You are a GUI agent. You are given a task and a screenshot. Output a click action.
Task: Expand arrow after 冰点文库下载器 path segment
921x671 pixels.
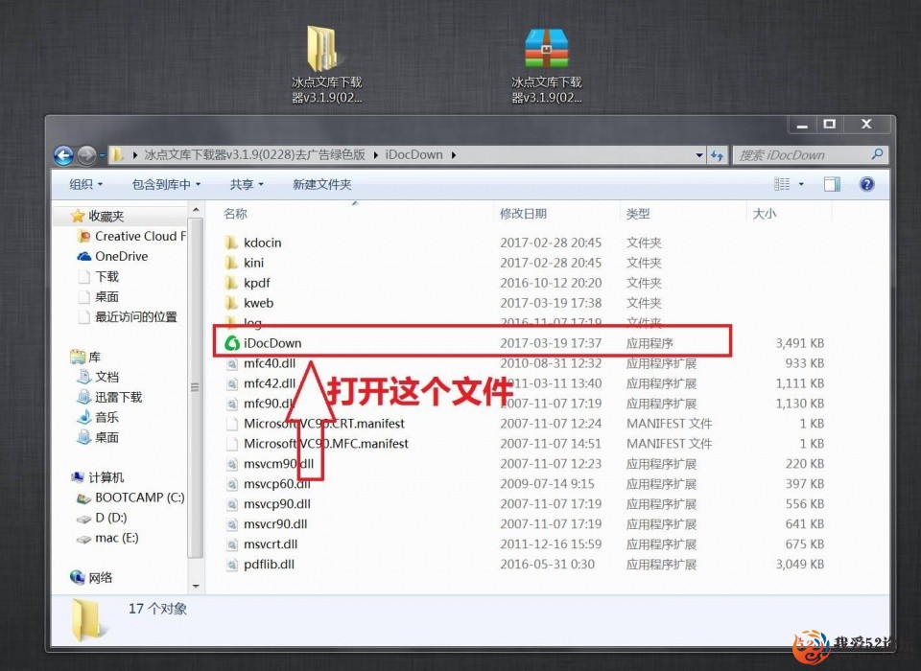point(375,155)
